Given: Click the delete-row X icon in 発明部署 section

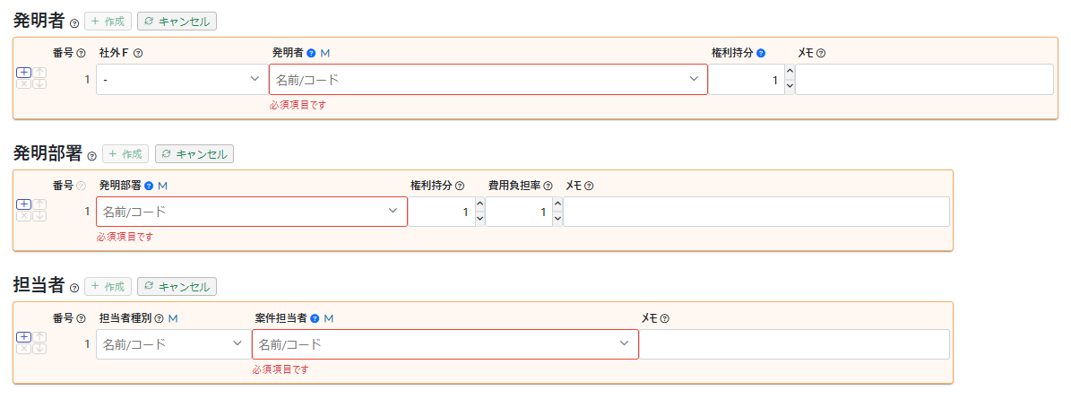Looking at the screenshot, I should click(23, 216).
